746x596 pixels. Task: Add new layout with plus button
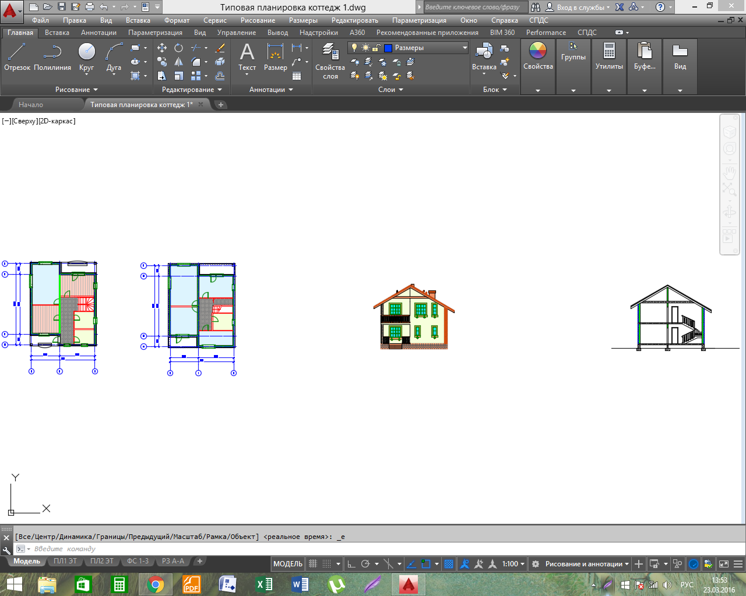[200, 561]
